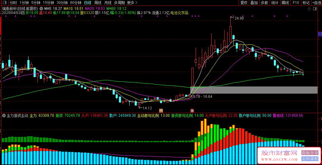Image resolution: width=322 pixels, height=165 pixels.
Task: Open the 60分钟 period tab
Action: coord(76,3)
